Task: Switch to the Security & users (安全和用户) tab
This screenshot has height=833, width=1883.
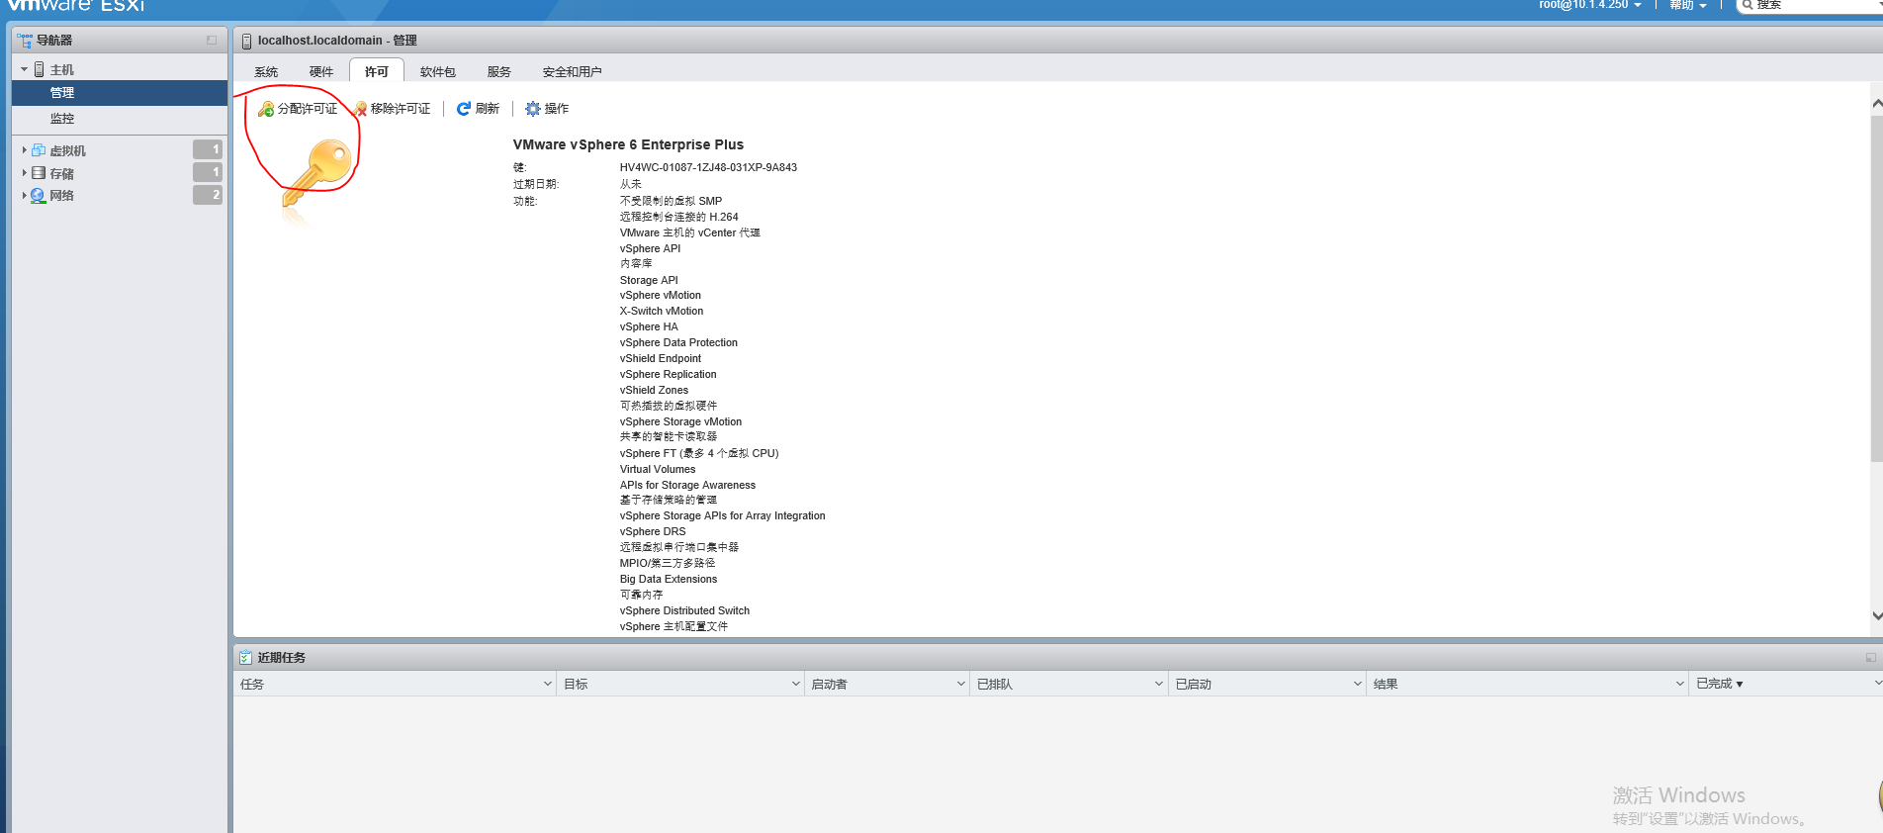Action: click(572, 71)
